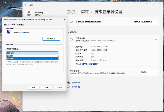The width and height of the screenshot is (164, 112).
Task: Confirm with the 确定 (OK) button
Action: click(x=34, y=87)
